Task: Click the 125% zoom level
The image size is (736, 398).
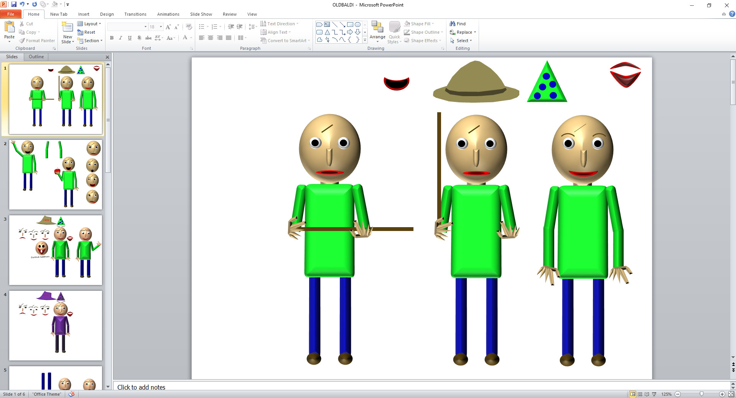Action: [x=667, y=394]
